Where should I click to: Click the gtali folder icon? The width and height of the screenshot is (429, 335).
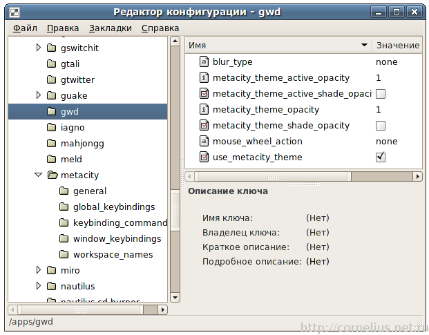(x=51, y=64)
